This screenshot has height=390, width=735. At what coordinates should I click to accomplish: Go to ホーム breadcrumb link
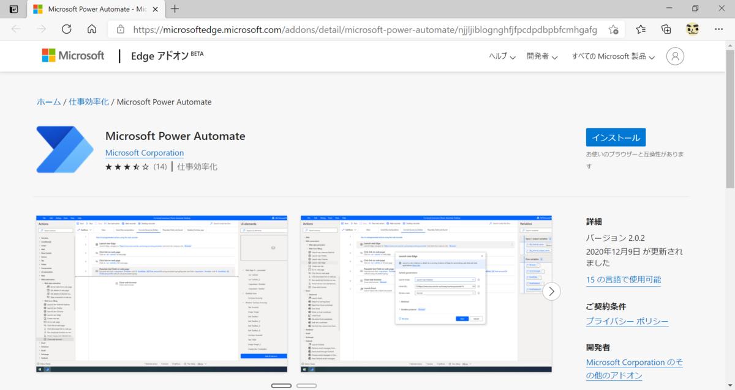point(48,102)
